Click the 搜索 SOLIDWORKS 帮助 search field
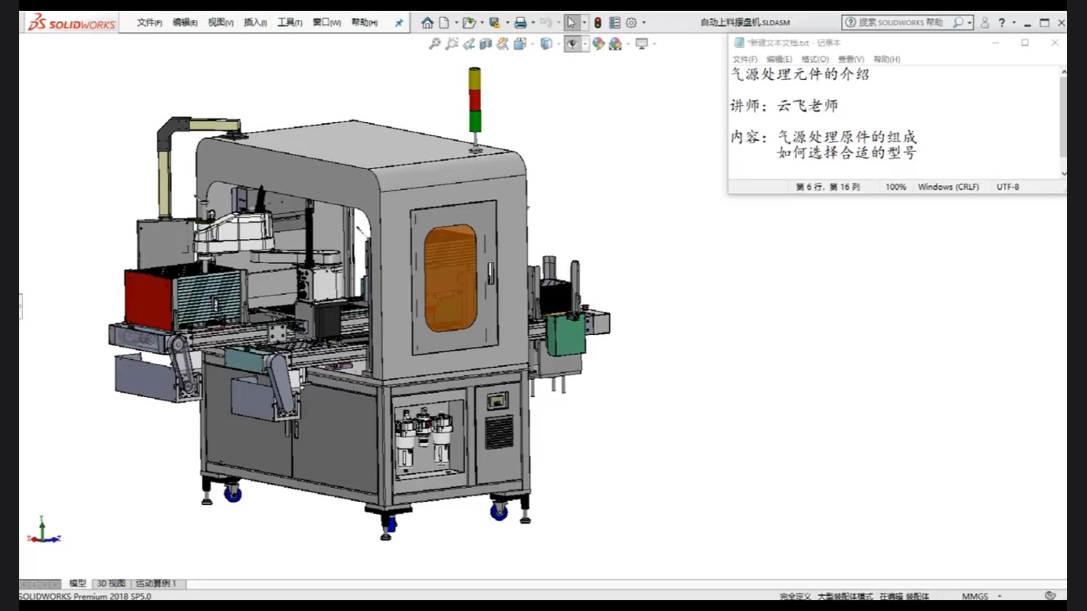The height and width of the screenshot is (611, 1087). click(x=900, y=23)
